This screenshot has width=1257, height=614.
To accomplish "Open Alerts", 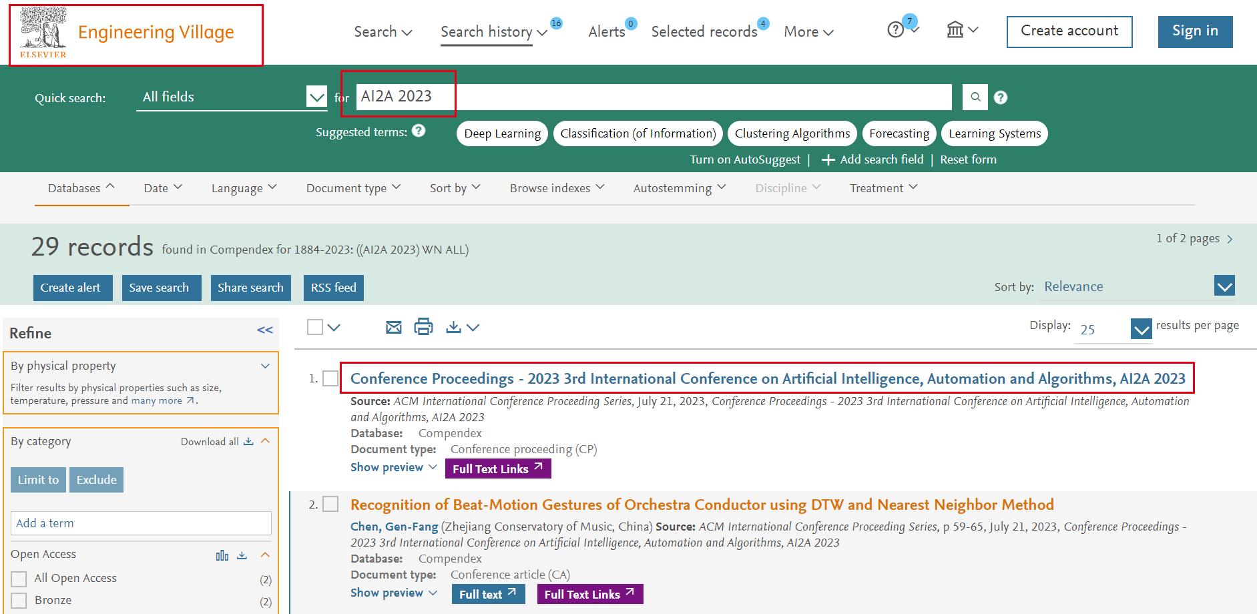I will (607, 31).
